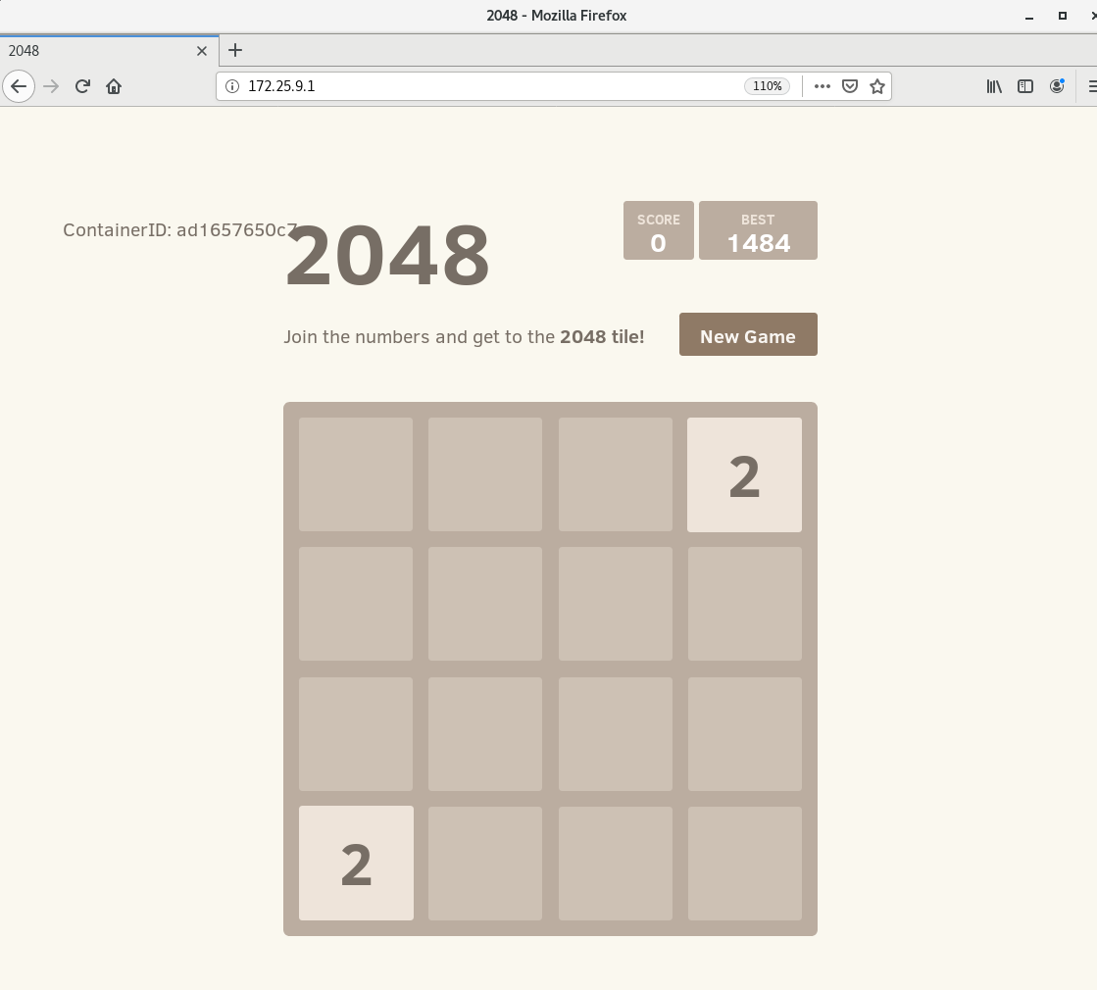The width and height of the screenshot is (1097, 990).
Task: Toggle the Firefox sidebar
Action: coord(1024,86)
